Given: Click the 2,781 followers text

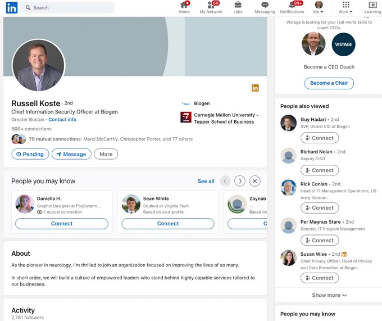Looking at the screenshot, I should point(28,317).
